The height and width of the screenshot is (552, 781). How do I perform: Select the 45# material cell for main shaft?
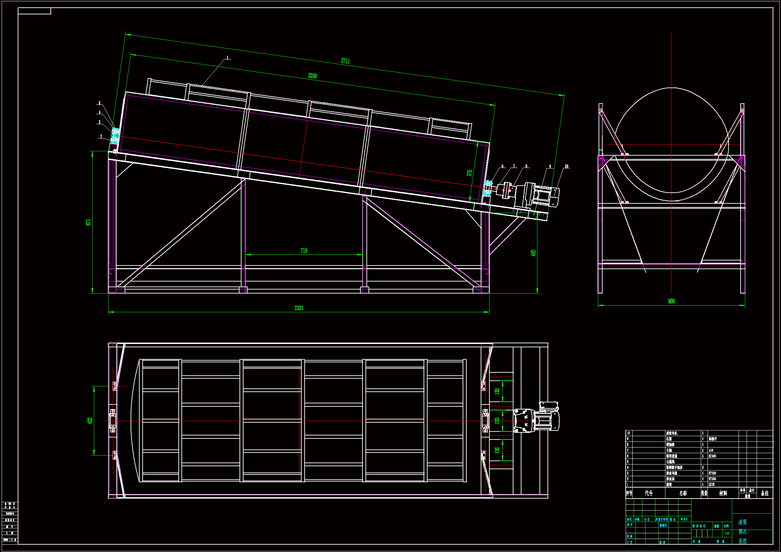(x=711, y=450)
